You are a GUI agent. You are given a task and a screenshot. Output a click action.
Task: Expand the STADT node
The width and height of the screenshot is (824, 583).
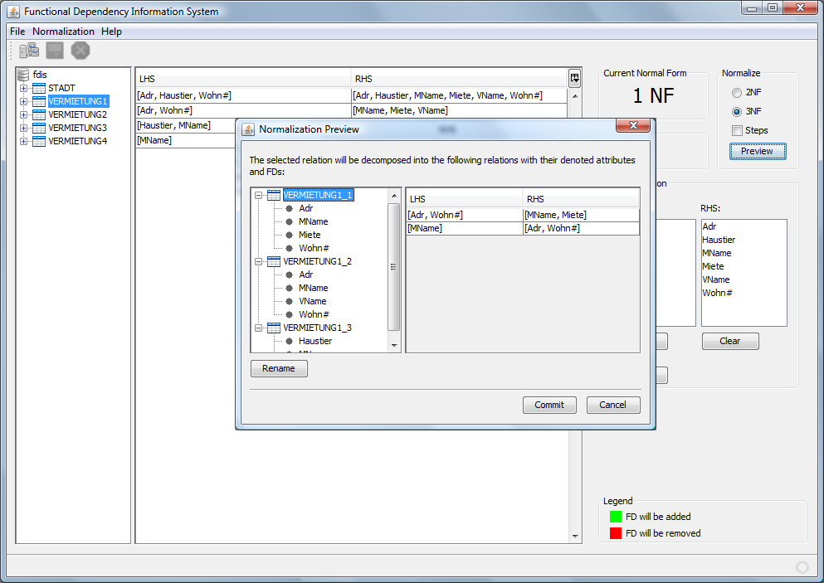23,88
